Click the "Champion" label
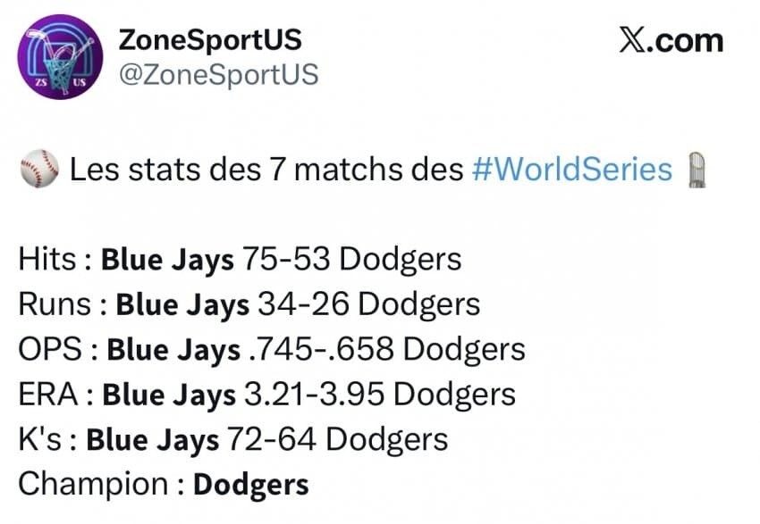Image resolution: width=760 pixels, height=524 pixels. point(93,484)
